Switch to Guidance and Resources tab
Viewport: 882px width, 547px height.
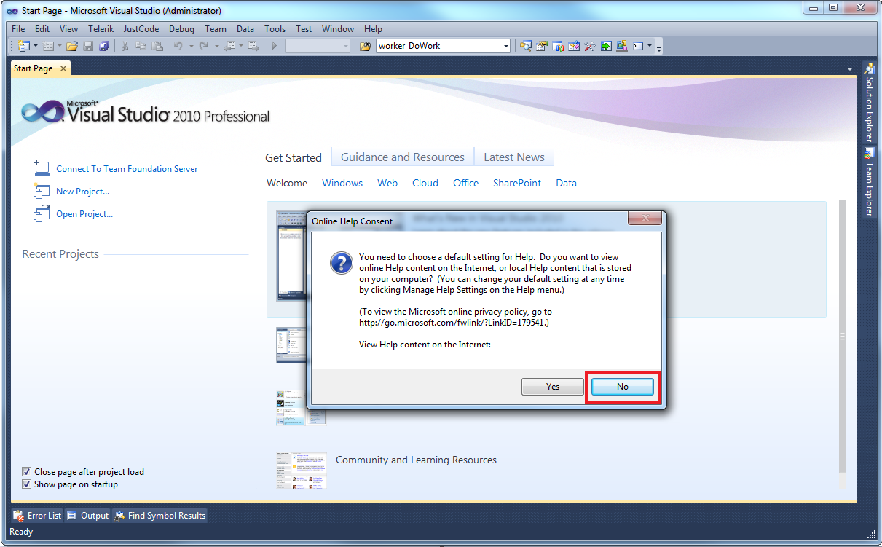point(403,157)
